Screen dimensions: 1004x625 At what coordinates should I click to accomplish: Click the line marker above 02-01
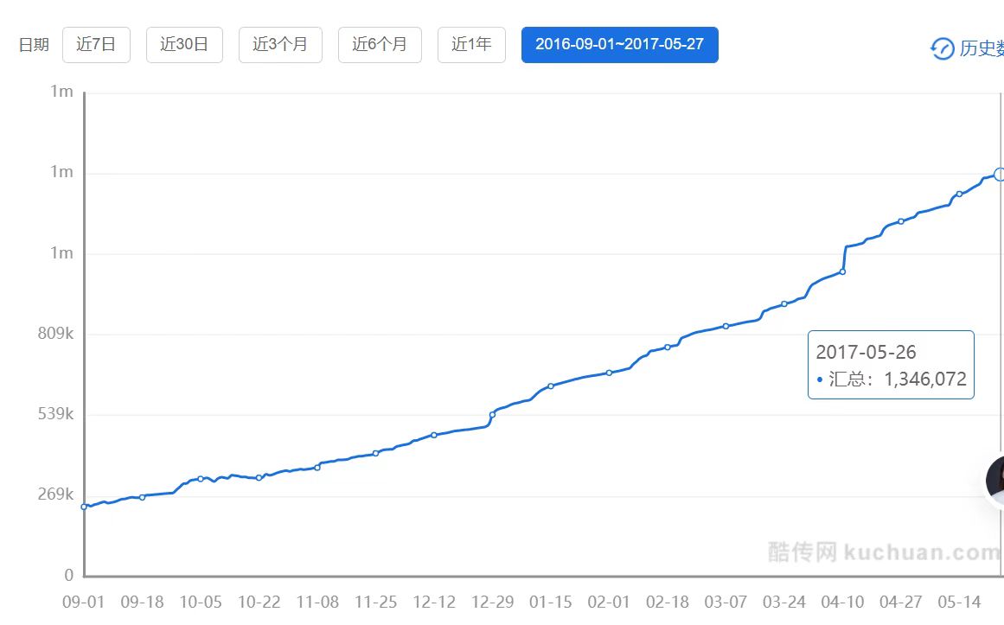click(609, 373)
